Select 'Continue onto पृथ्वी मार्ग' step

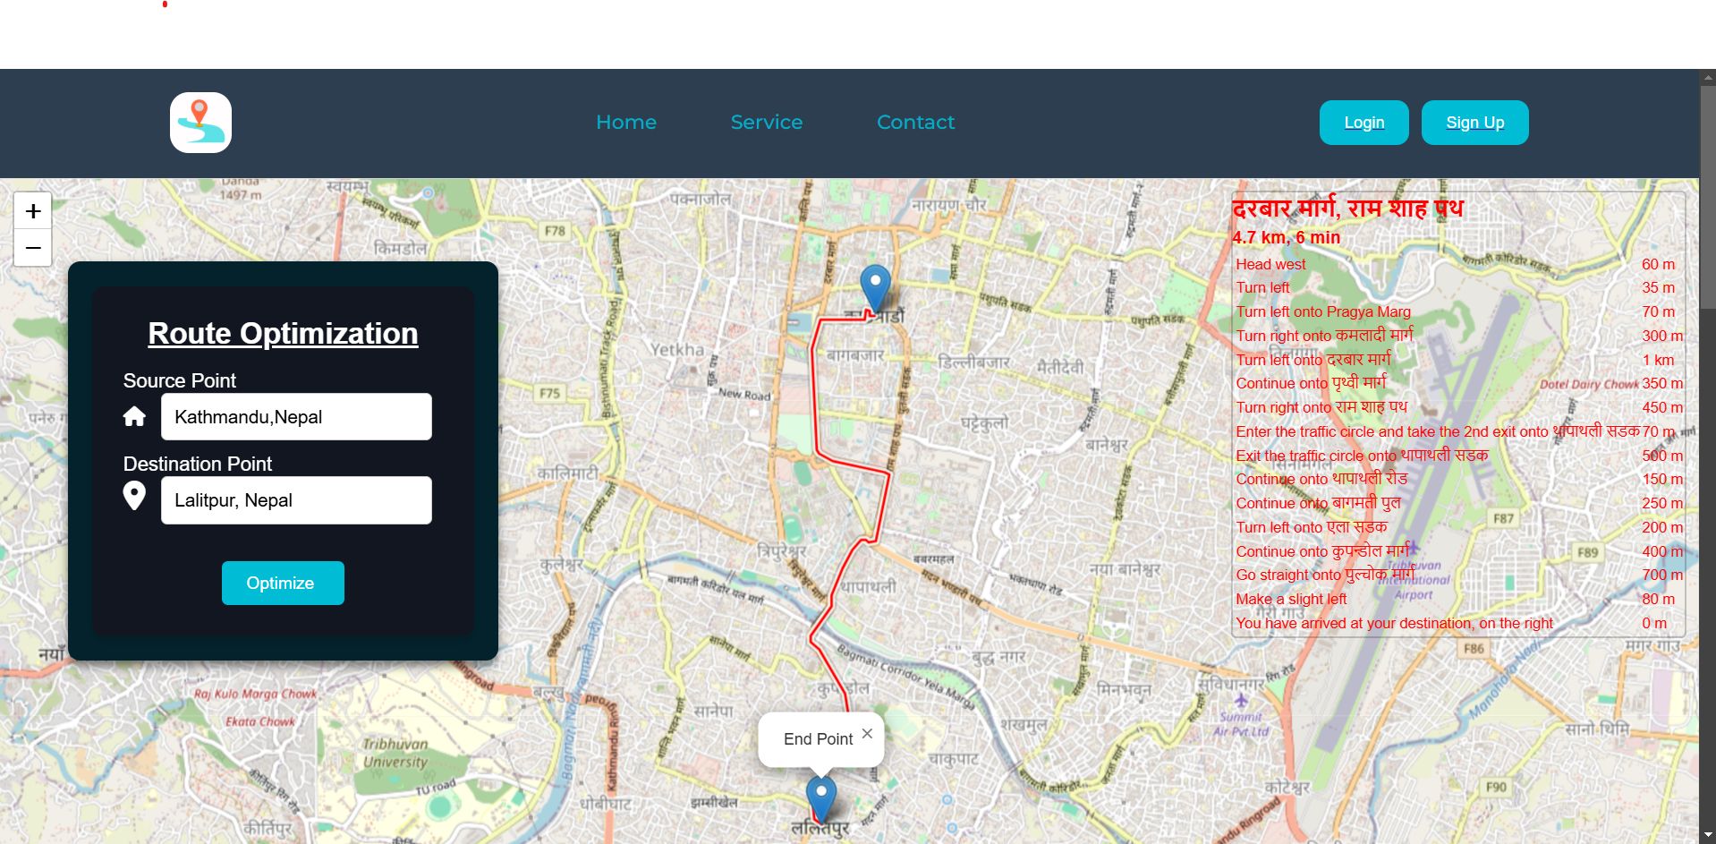pyautogui.click(x=1458, y=383)
